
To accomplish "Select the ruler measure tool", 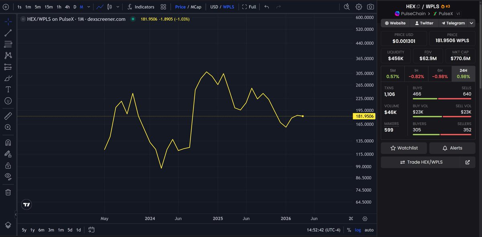I will click(x=8, y=116).
